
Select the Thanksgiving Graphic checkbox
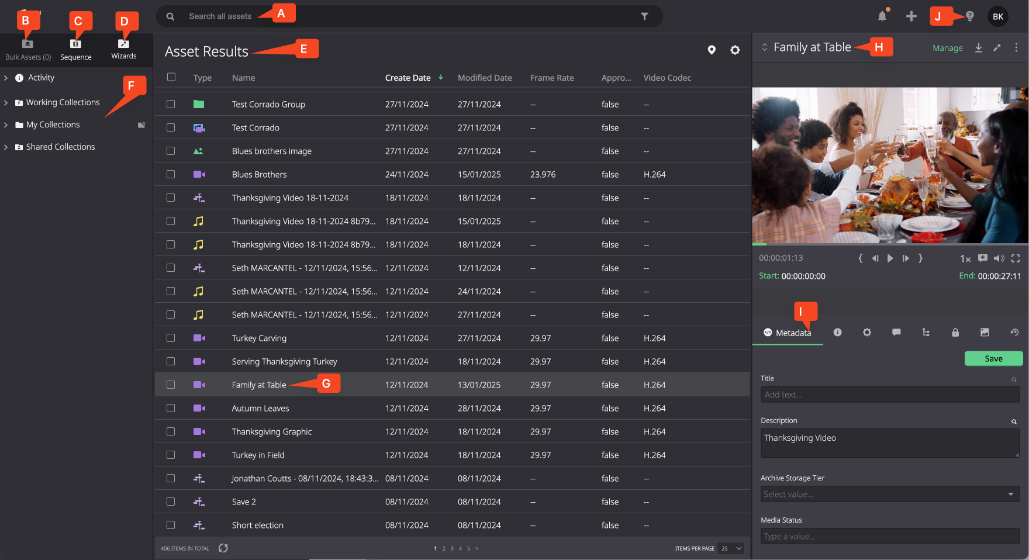coord(171,431)
